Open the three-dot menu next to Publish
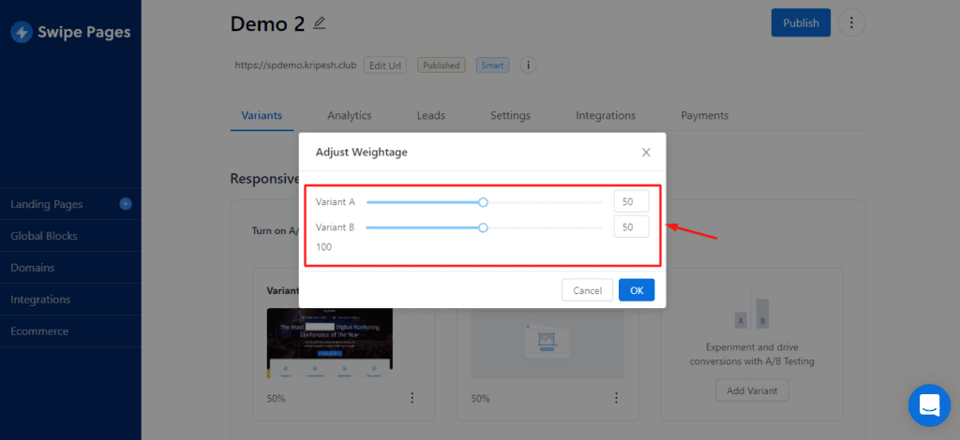The image size is (960, 440). click(851, 23)
